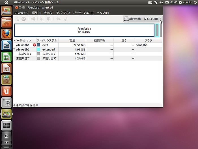Open the パーティション(P) menu
This screenshot has width=198, height=149.
(84, 13)
